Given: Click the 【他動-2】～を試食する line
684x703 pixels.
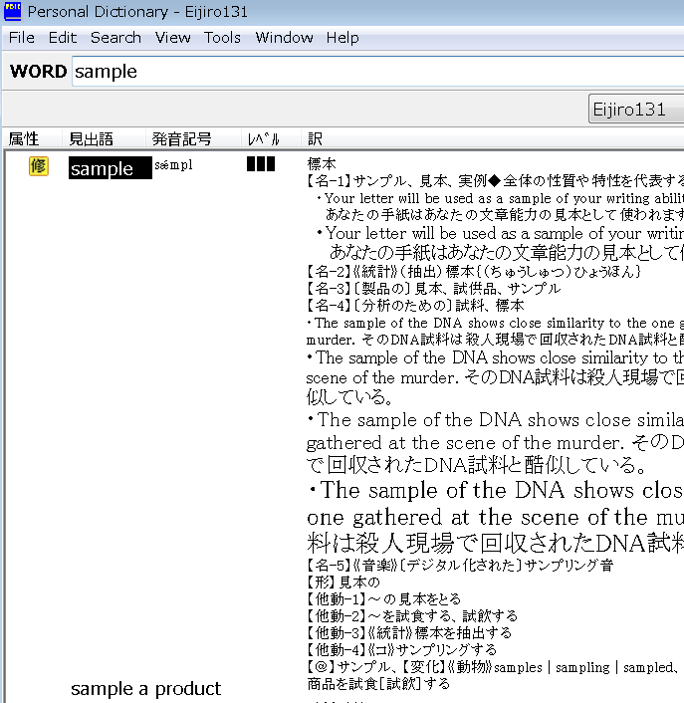Looking at the screenshot, I should pyautogui.click(x=412, y=616).
